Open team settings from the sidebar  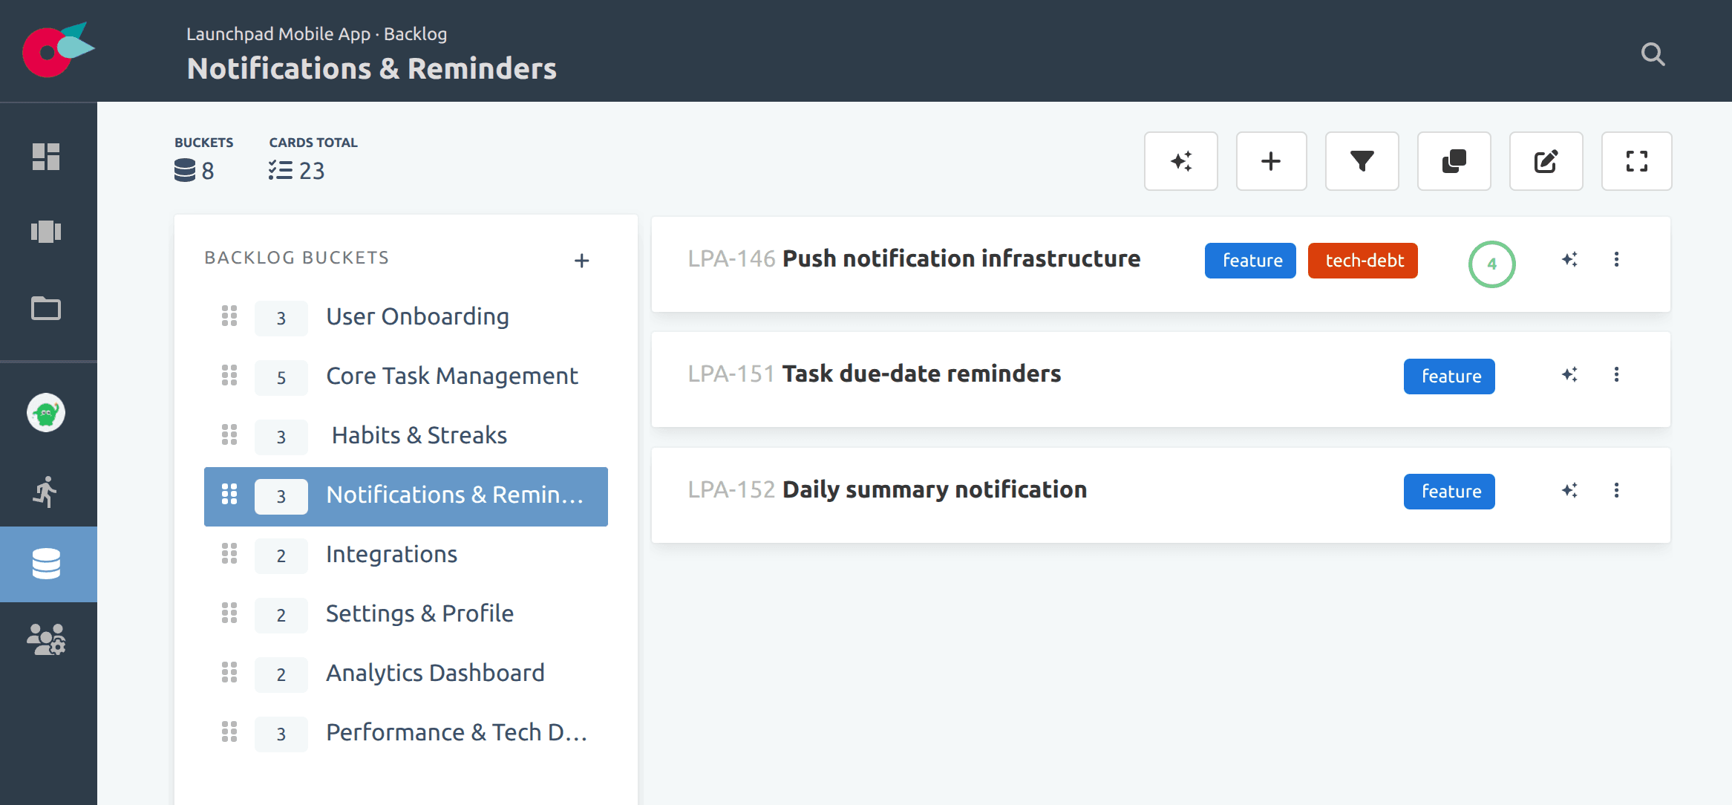pos(48,639)
